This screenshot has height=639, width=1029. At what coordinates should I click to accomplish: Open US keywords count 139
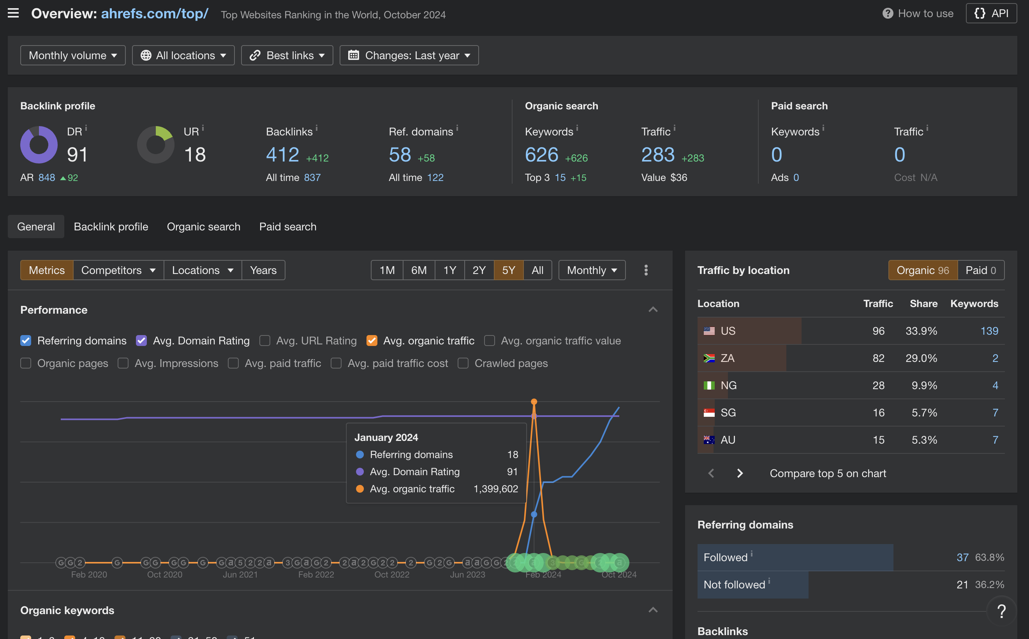tap(989, 331)
